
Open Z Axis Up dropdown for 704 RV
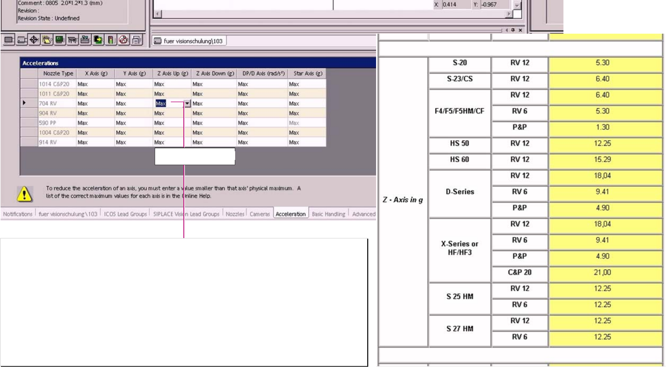187,104
